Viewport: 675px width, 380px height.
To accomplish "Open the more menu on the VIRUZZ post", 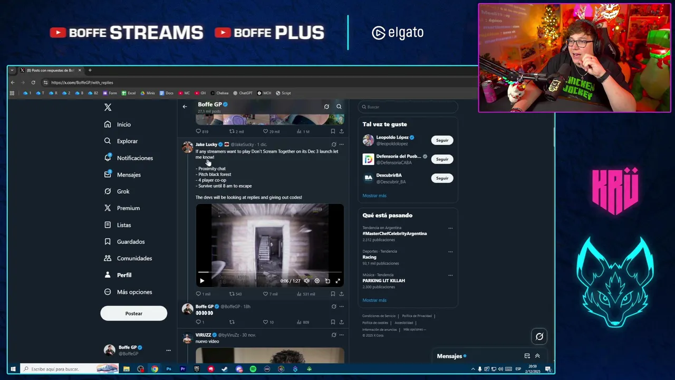I will click(x=341, y=335).
